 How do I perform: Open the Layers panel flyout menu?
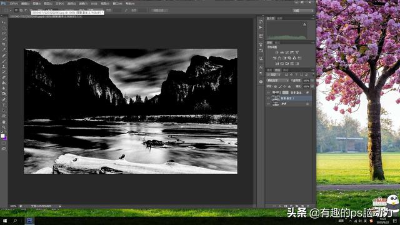[313, 70]
